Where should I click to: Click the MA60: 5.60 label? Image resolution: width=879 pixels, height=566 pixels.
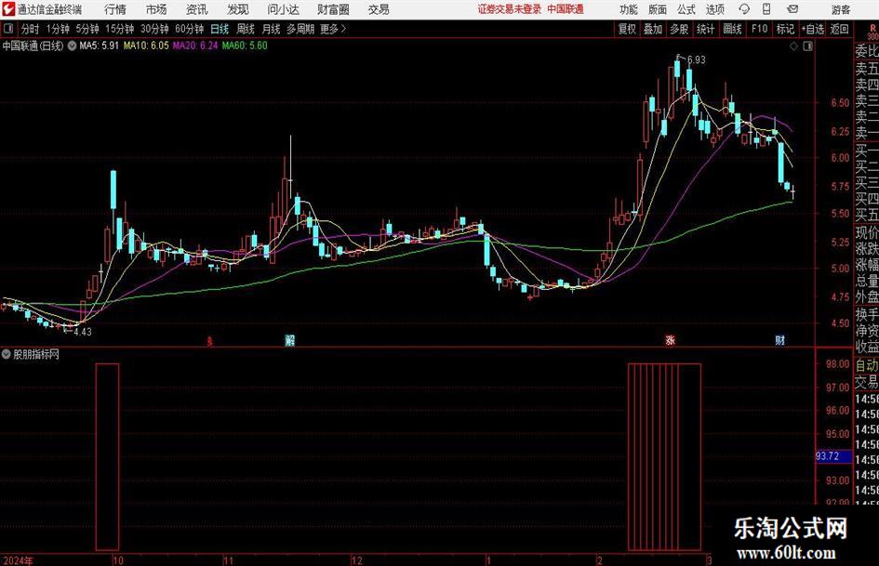(x=245, y=46)
